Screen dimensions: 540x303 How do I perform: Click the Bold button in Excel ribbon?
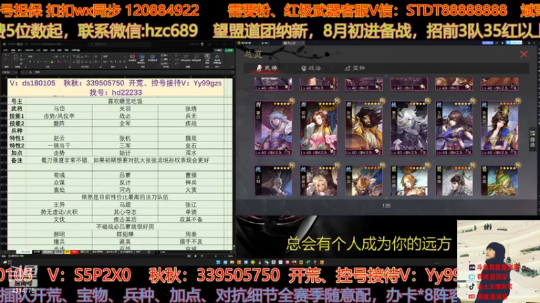point(30,62)
